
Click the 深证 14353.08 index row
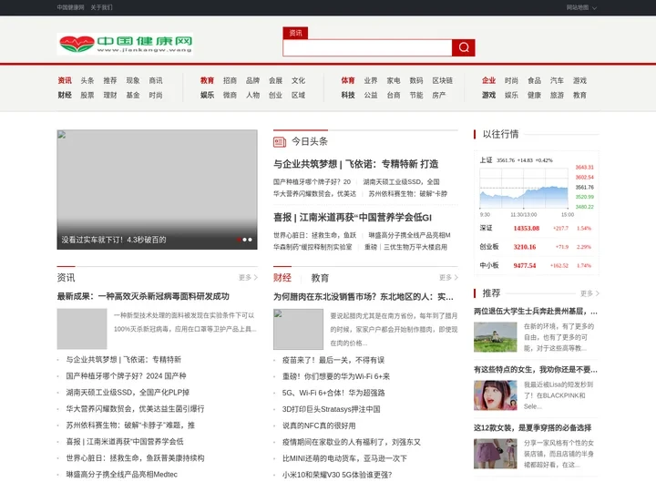point(536,228)
